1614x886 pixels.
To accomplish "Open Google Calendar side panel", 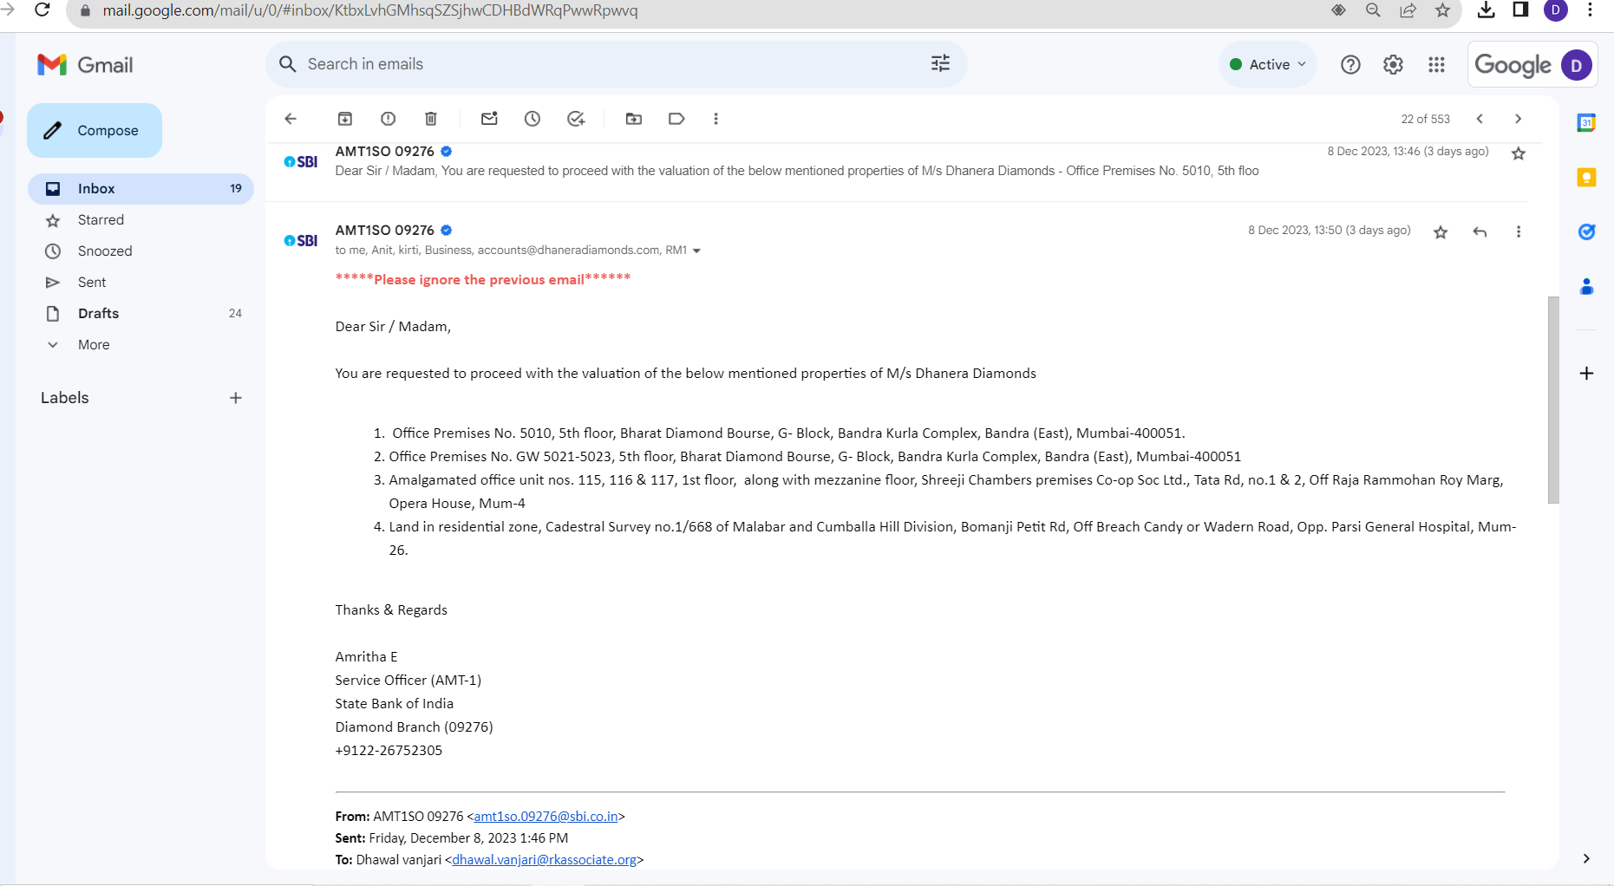I will (1586, 122).
